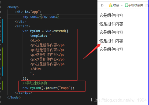This screenshot has width=149, height=105.
Task: Open the 收藏 favorites button
Action: (x=114, y=5)
